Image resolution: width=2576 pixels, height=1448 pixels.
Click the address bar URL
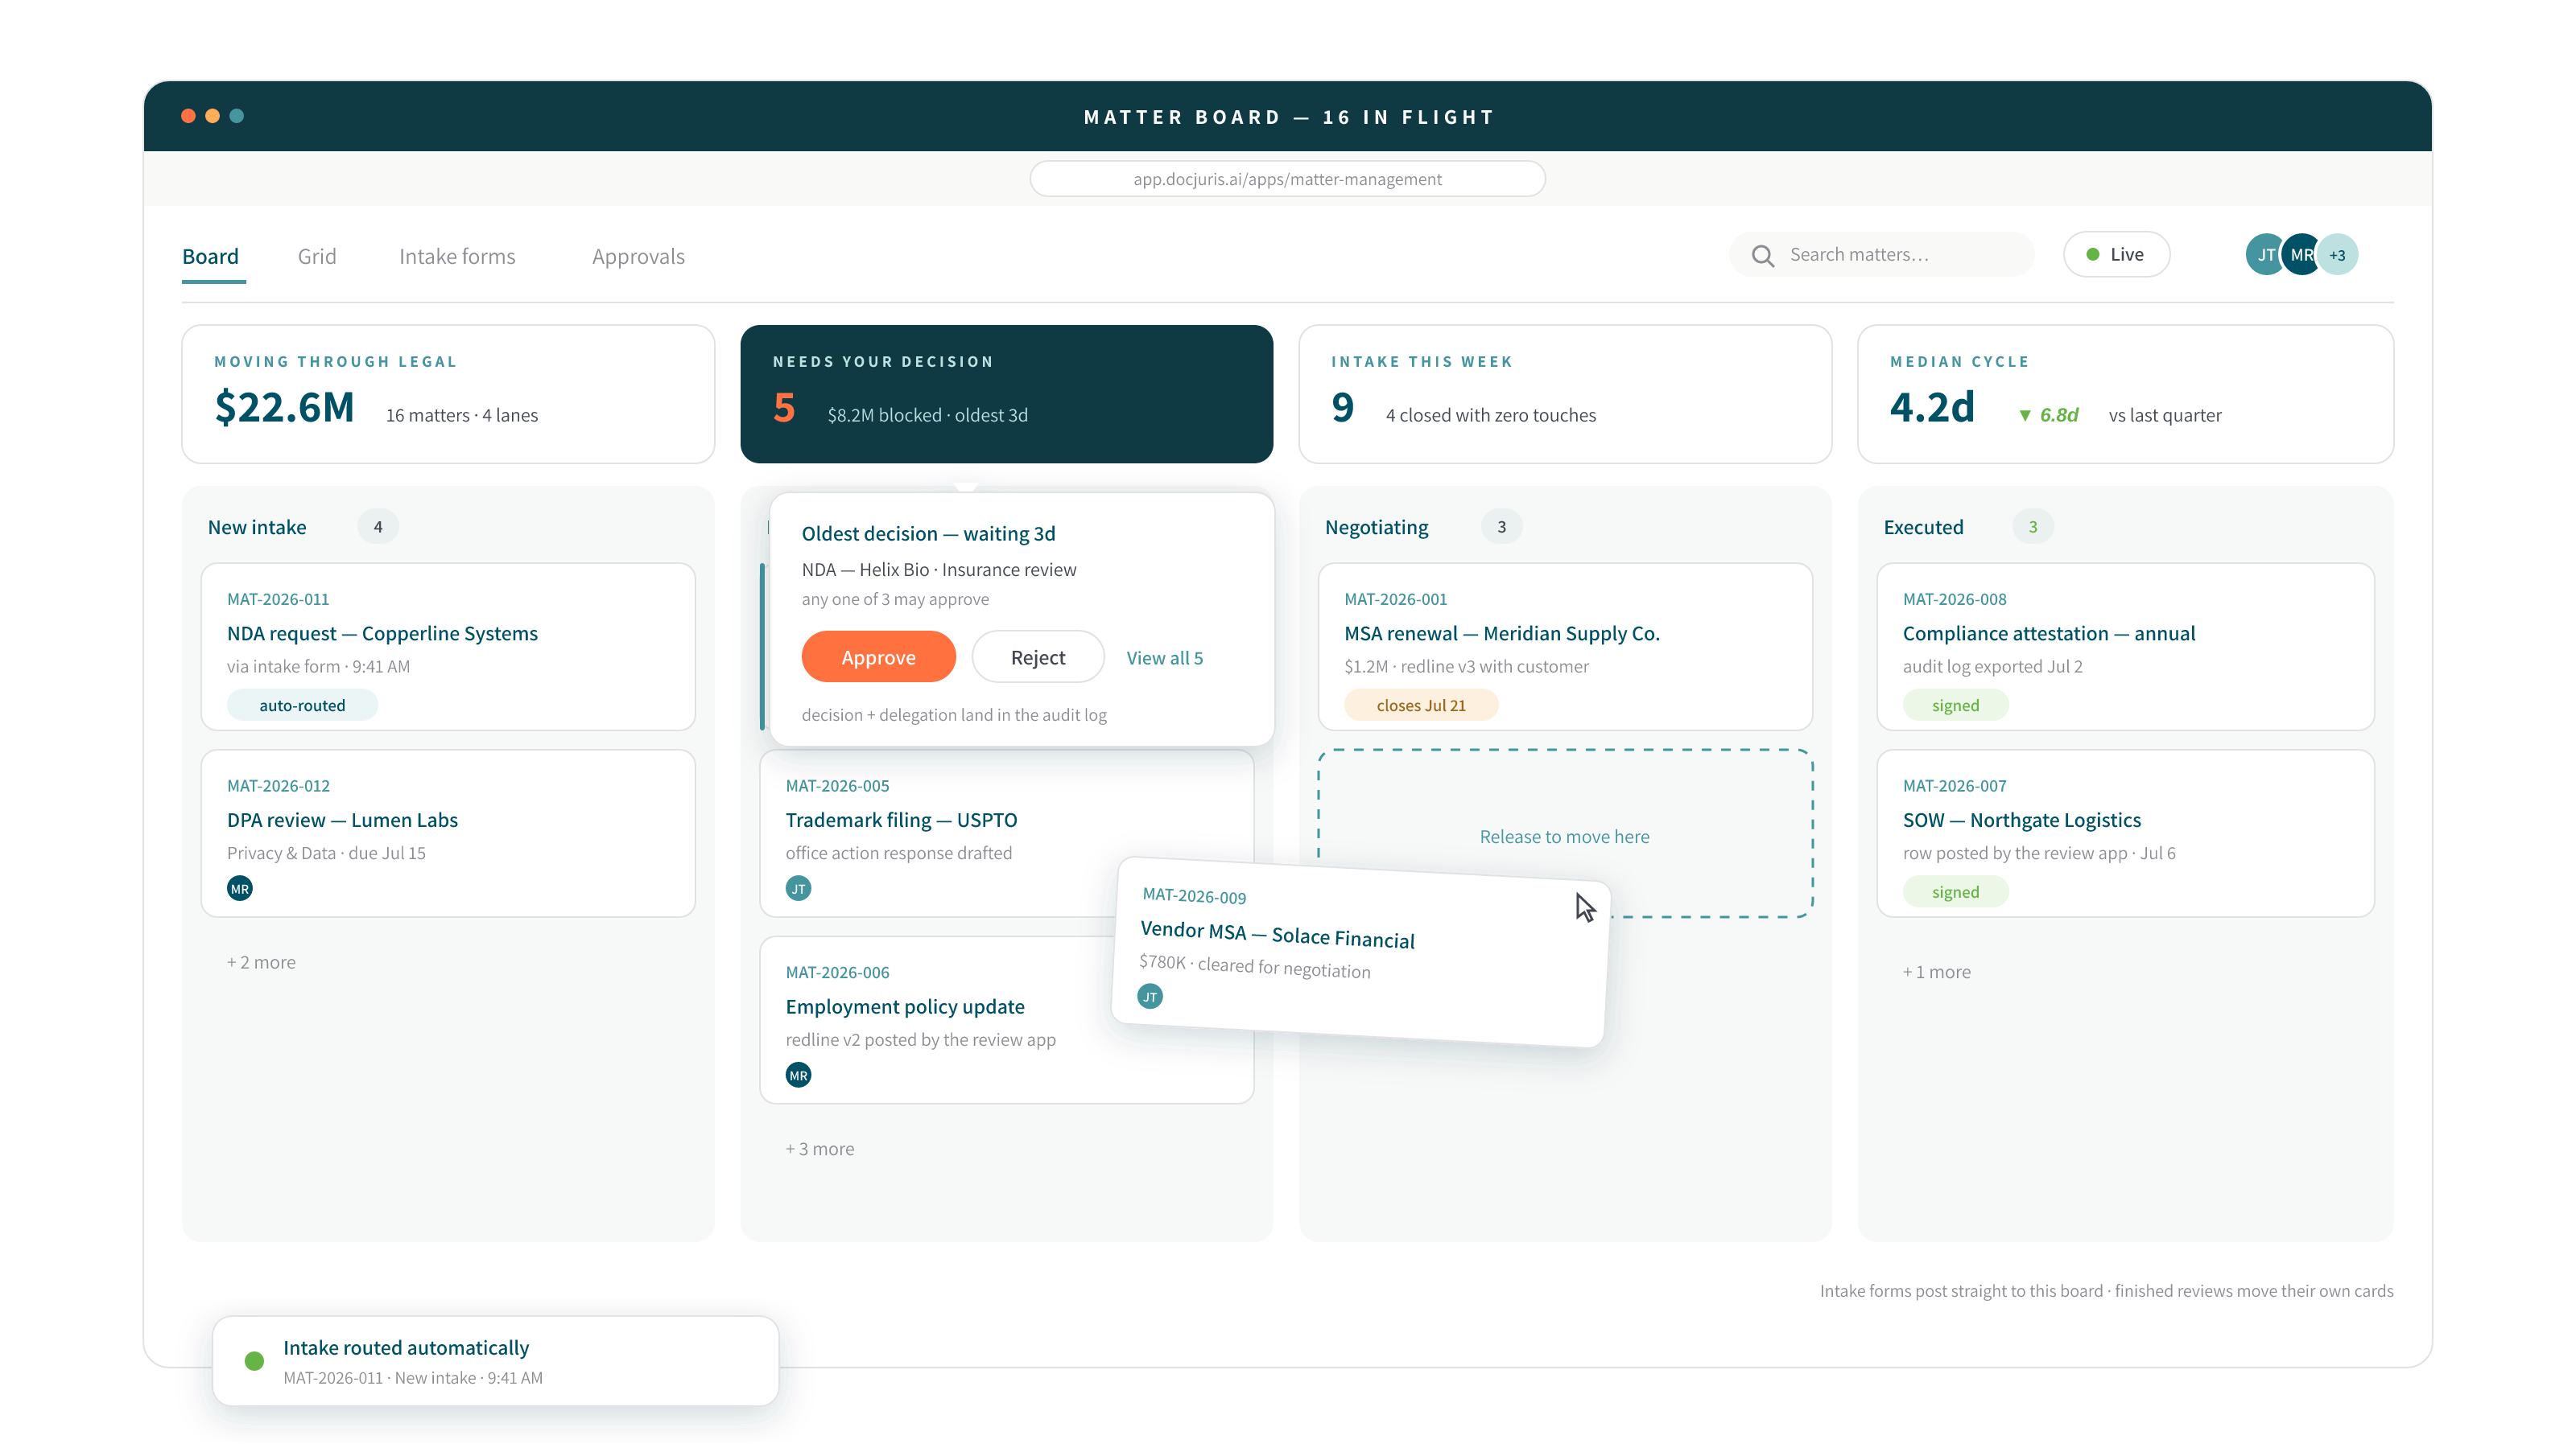1287,179
